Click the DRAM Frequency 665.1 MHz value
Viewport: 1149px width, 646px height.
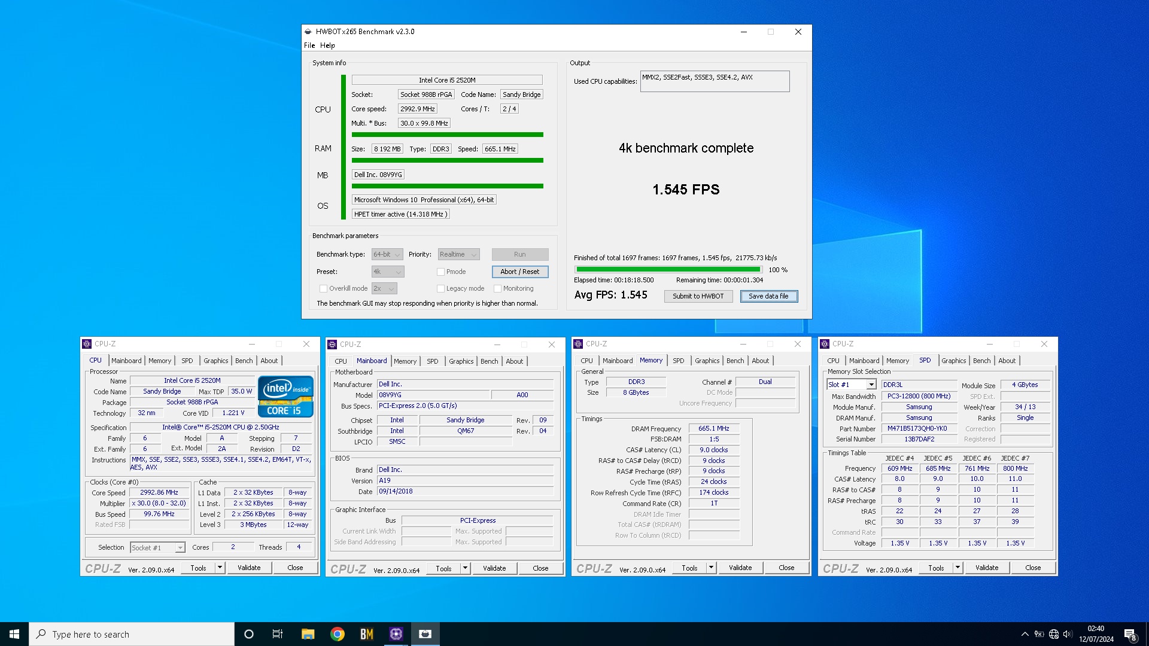[714, 428]
